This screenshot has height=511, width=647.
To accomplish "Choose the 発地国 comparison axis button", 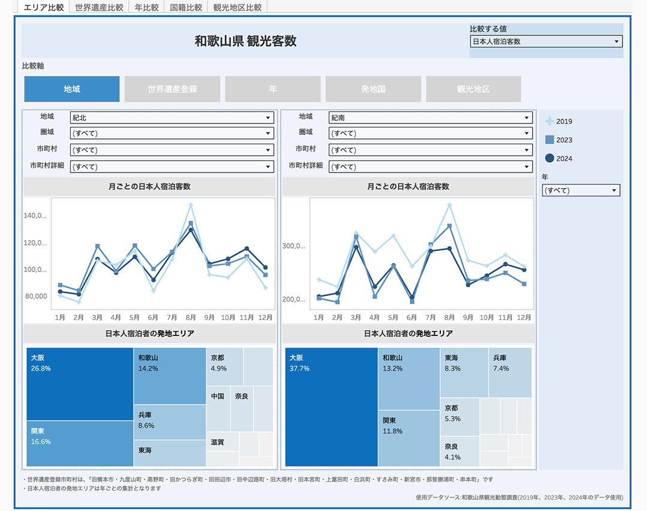I will tap(373, 89).
